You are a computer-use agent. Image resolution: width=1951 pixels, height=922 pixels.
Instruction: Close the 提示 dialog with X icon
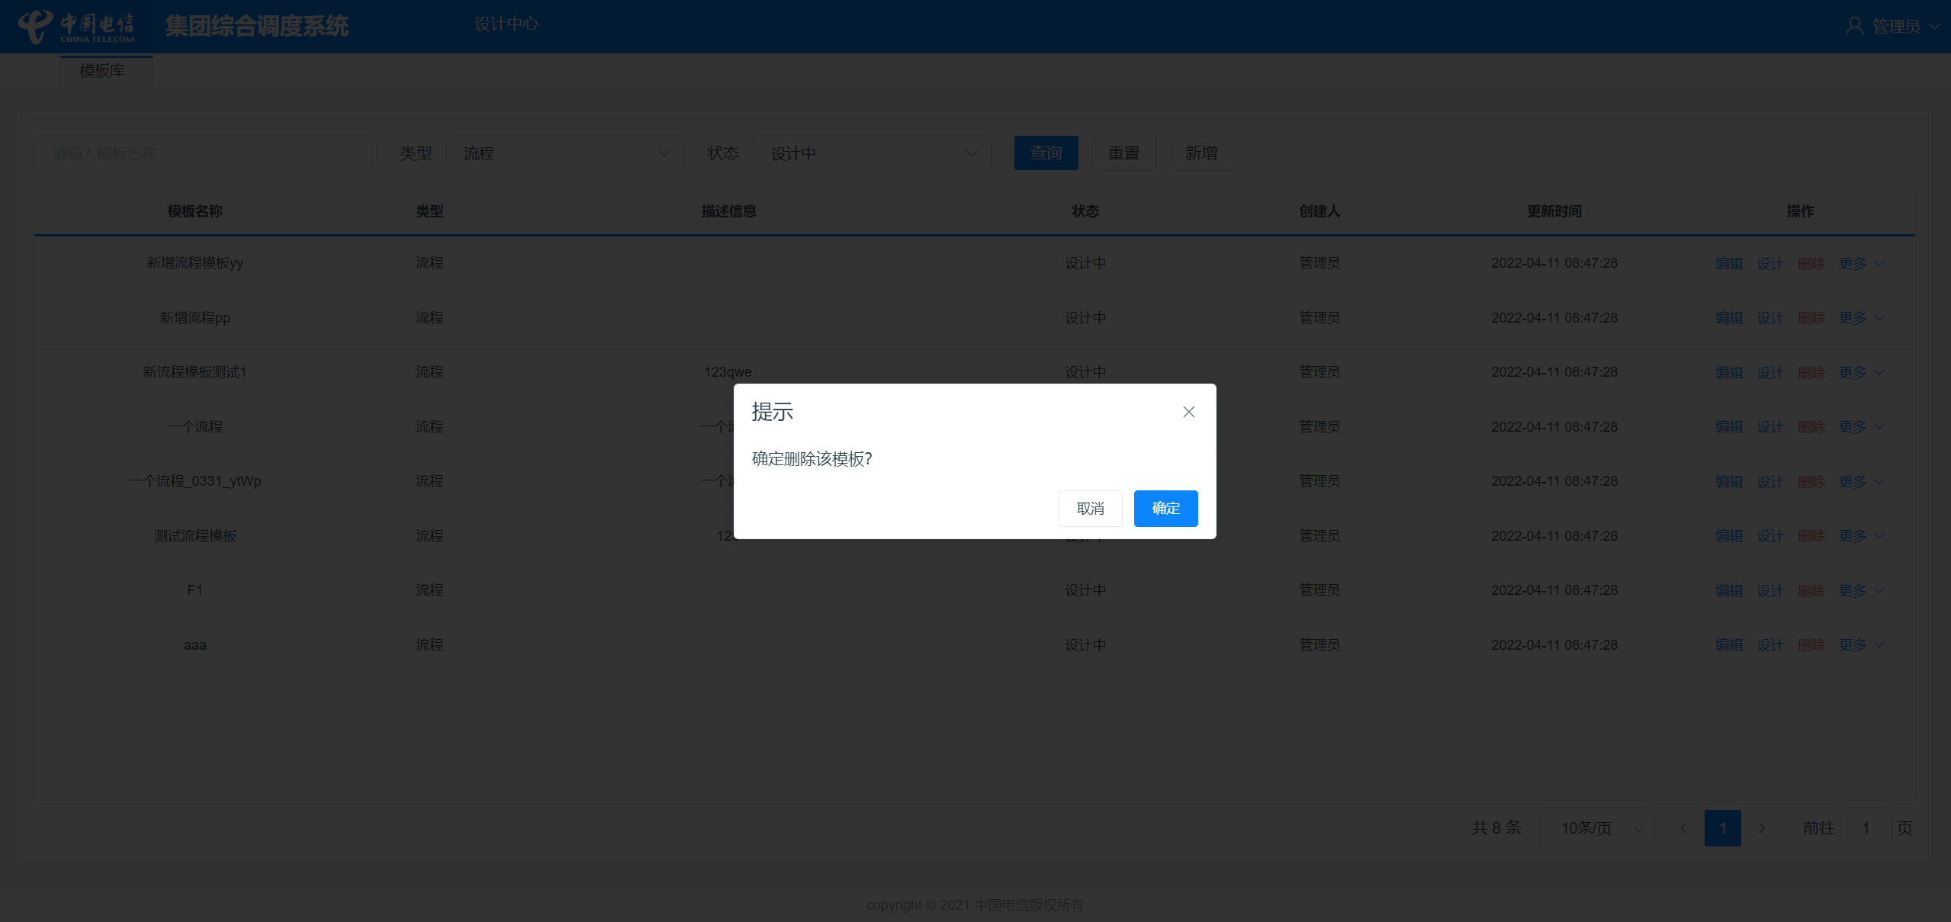click(x=1188, y=412)
